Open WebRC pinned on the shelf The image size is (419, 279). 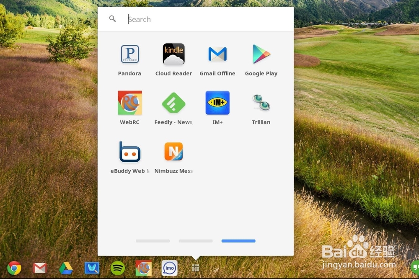point(143,268)
